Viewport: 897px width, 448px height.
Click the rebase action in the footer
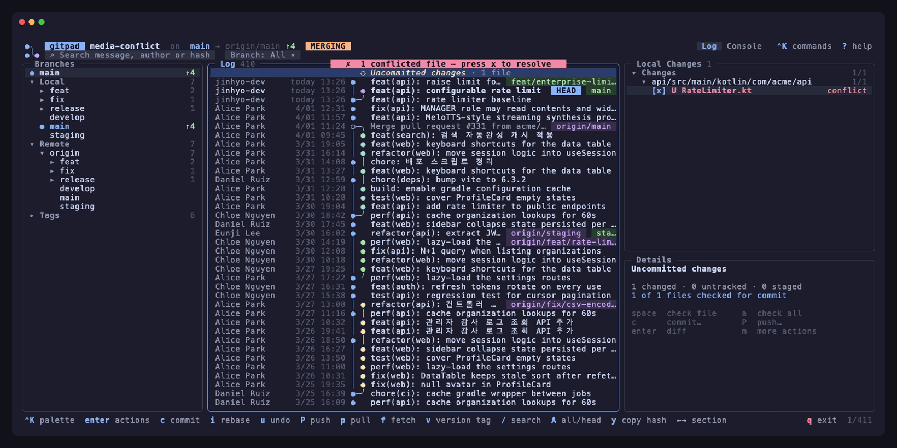pyautogui.click(x=230, y=420)
